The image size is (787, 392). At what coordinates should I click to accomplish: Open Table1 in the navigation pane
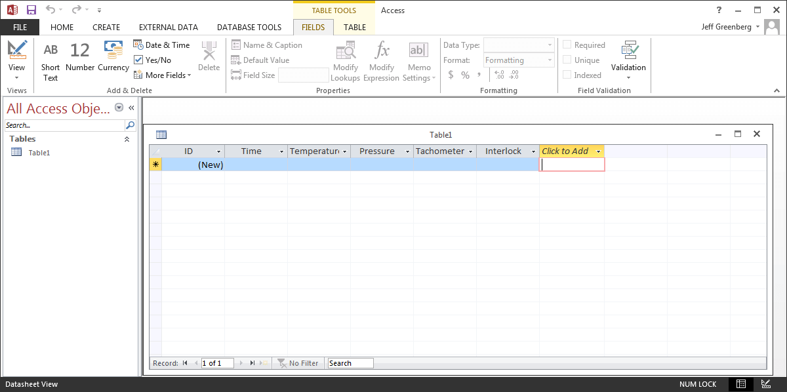39,153
